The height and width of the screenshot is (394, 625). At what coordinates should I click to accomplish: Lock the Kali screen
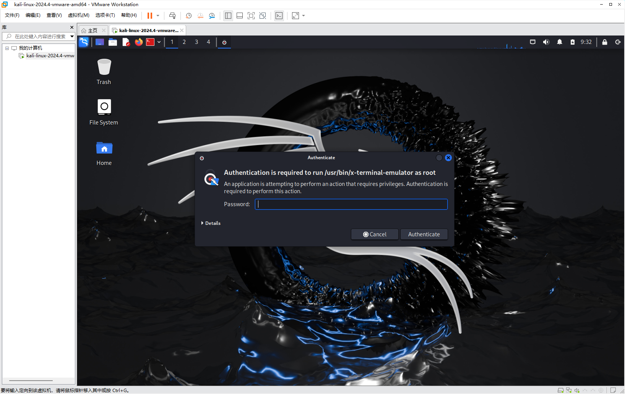tap(605, 42)
